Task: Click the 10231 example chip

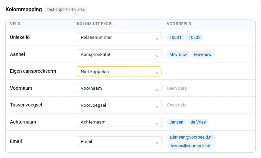Action: click(175, 38)
